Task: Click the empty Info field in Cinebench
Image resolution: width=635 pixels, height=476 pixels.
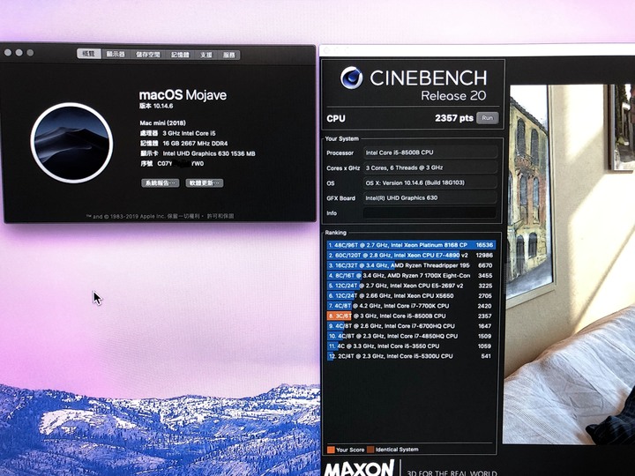Action: [x=430, y=213]
